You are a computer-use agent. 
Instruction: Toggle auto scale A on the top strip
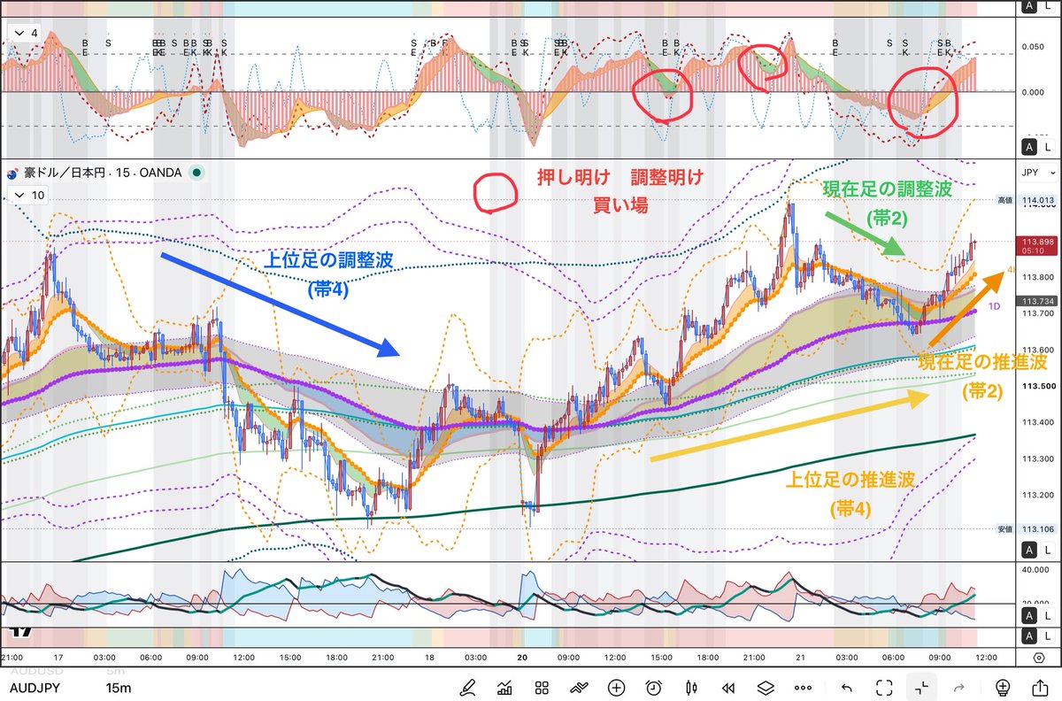[x=1027, y=6]
